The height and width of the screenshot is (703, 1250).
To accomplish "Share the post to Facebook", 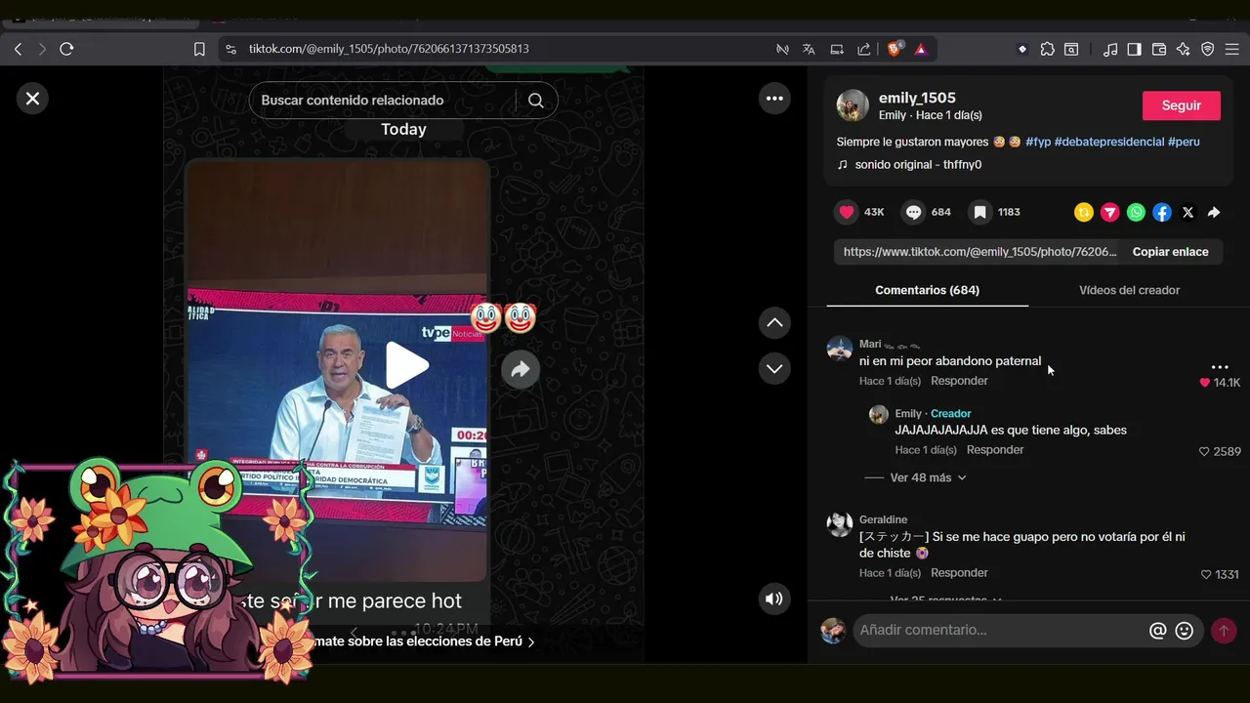I will point(1162,212).
